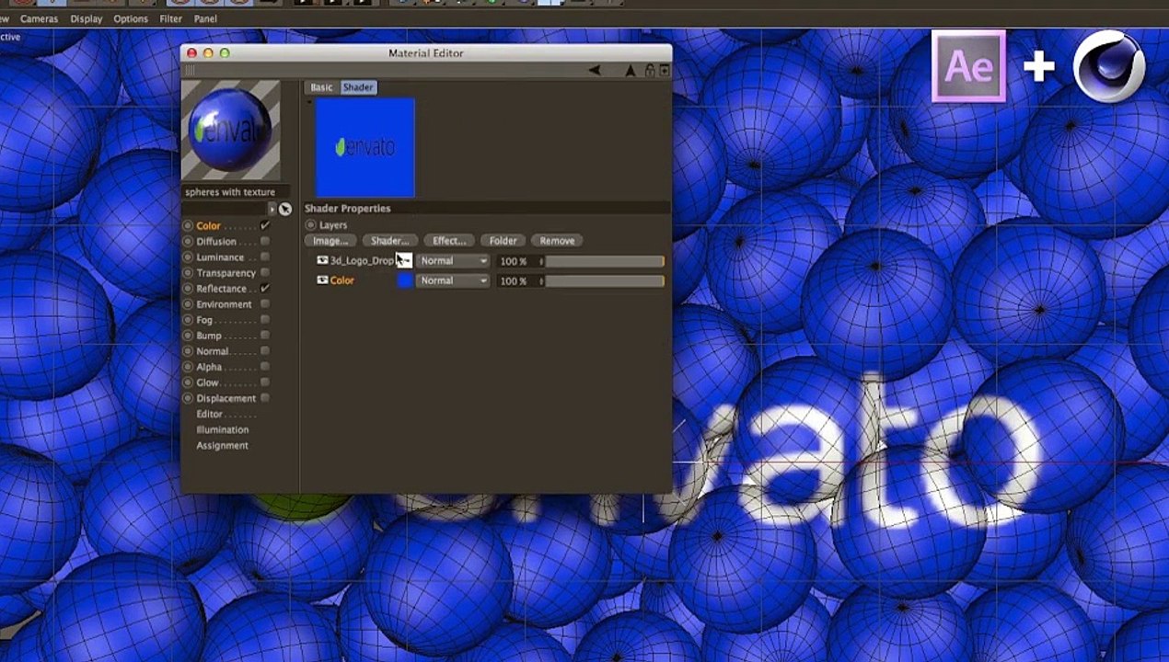This screenshot has height=662, width=1169.
Task: Open the Options menu
Action: click(x=131, y=18)
